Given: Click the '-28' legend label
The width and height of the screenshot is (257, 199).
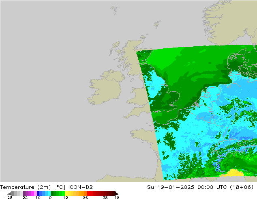Looking at the screenshot, I should tap(8, 197).
